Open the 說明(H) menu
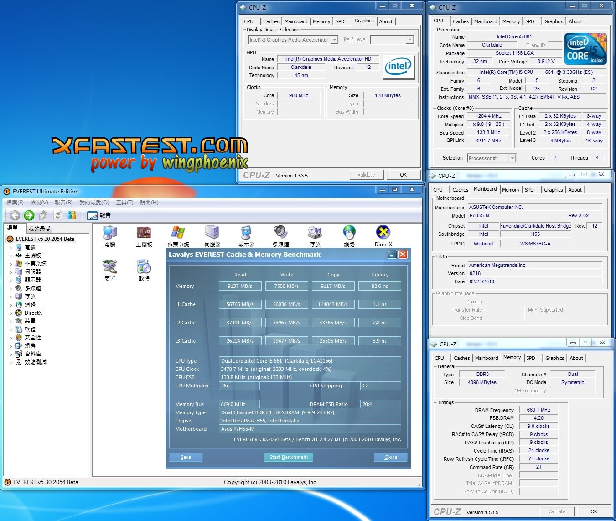The width and height of the screenshot is (616, 521). point(149,203)
